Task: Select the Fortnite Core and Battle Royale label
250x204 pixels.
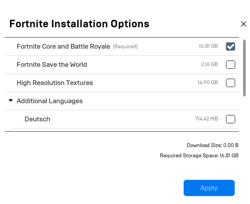Action: [x=63, y=46]
